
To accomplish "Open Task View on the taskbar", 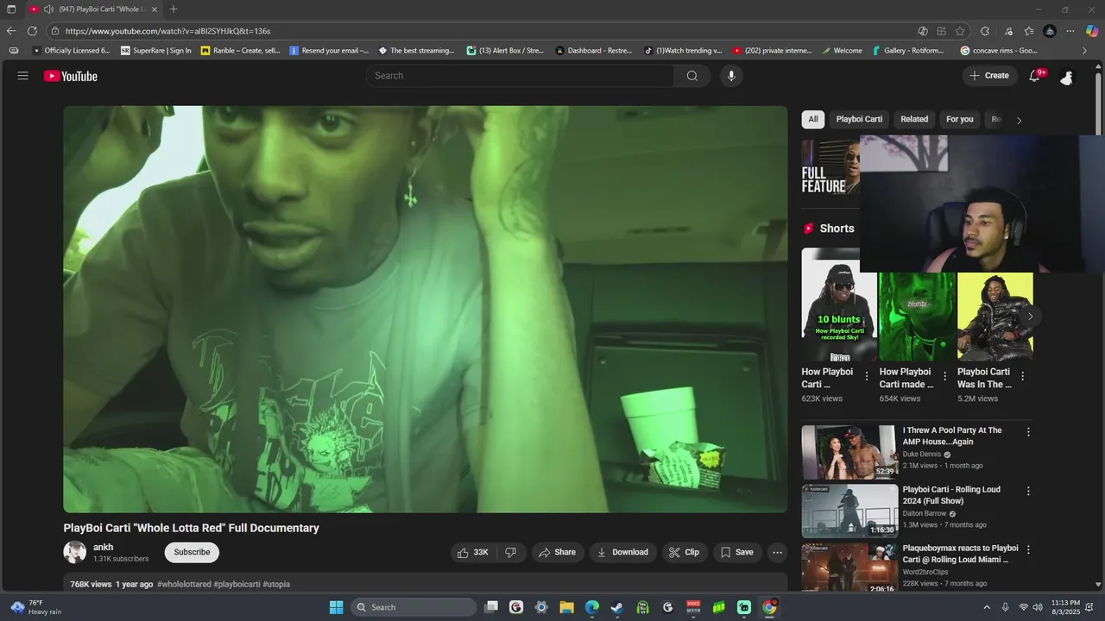I will 491,607.
